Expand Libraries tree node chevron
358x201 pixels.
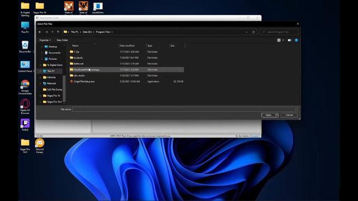40,77
